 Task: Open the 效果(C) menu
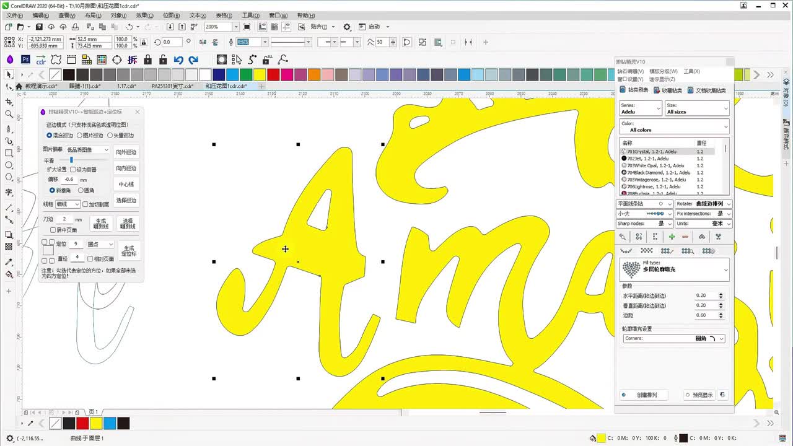(x=144, y=15)
